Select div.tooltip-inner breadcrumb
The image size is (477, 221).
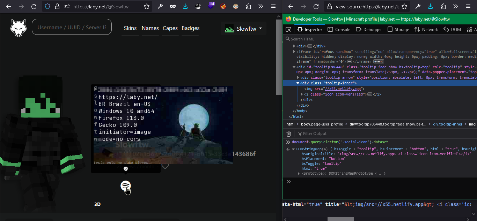[448, 124]
